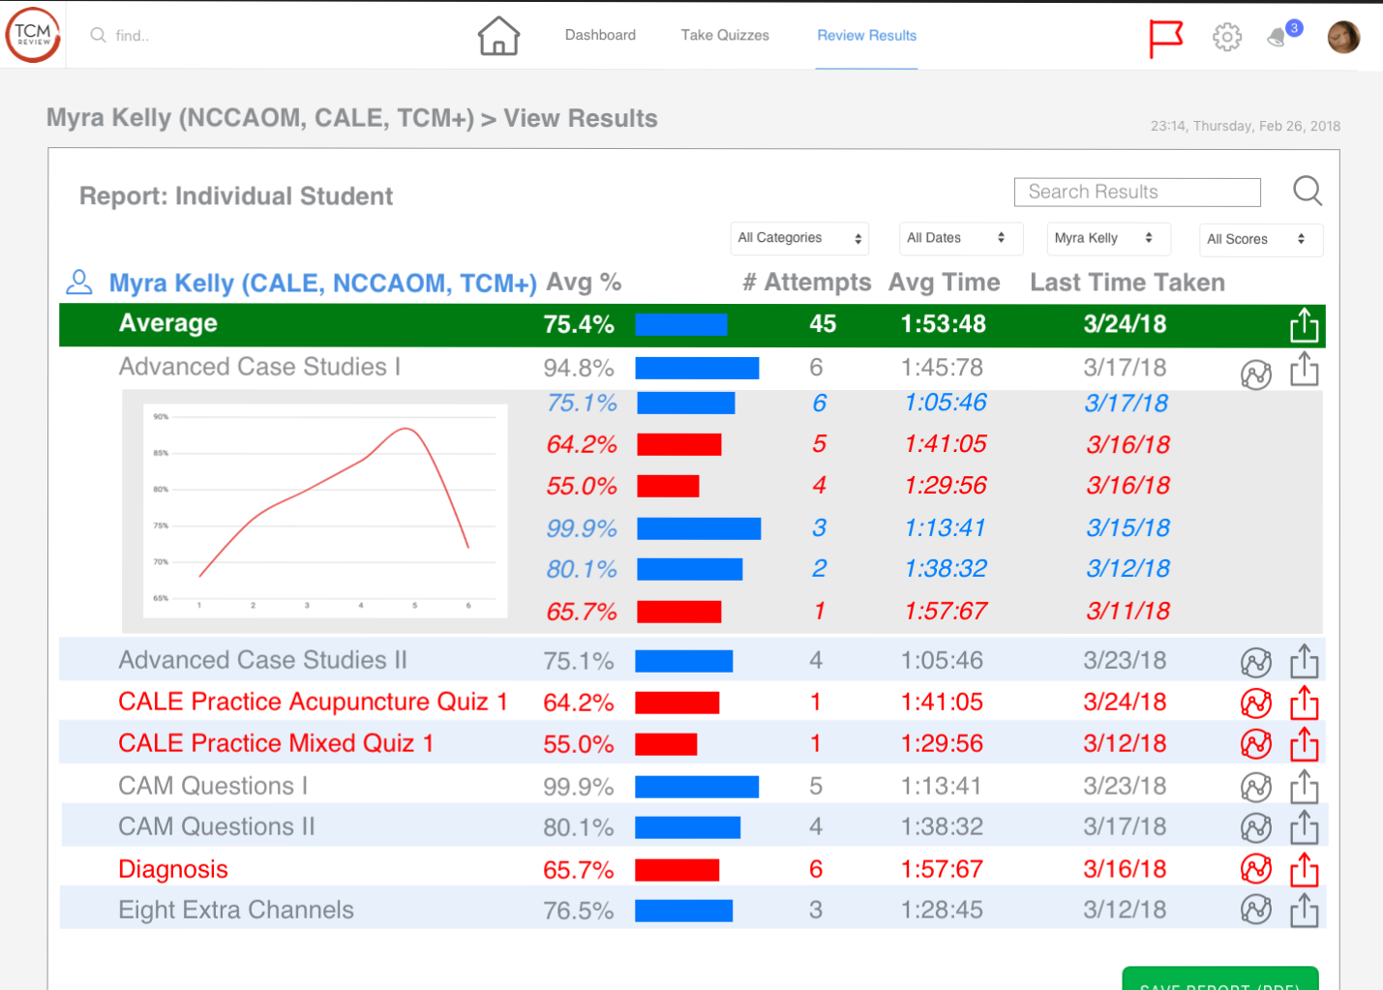Screen dimensions: 1383x990
Task: Share the Average row report
Action: coord(1304,325)
